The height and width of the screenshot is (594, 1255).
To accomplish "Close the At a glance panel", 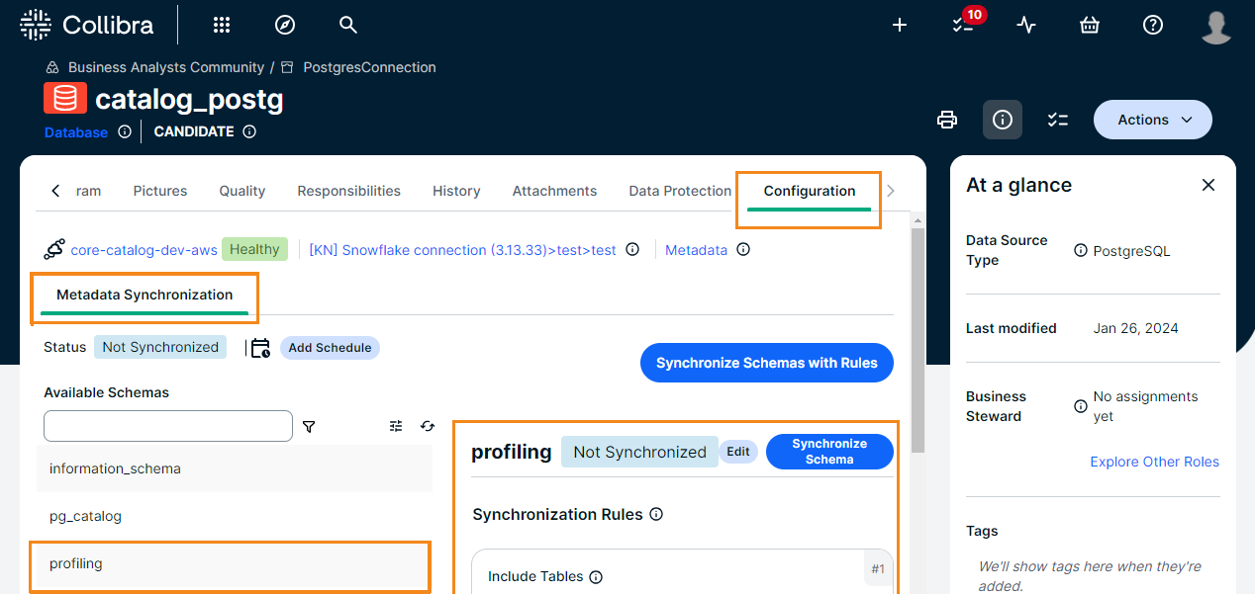I will coord(1207,185).
